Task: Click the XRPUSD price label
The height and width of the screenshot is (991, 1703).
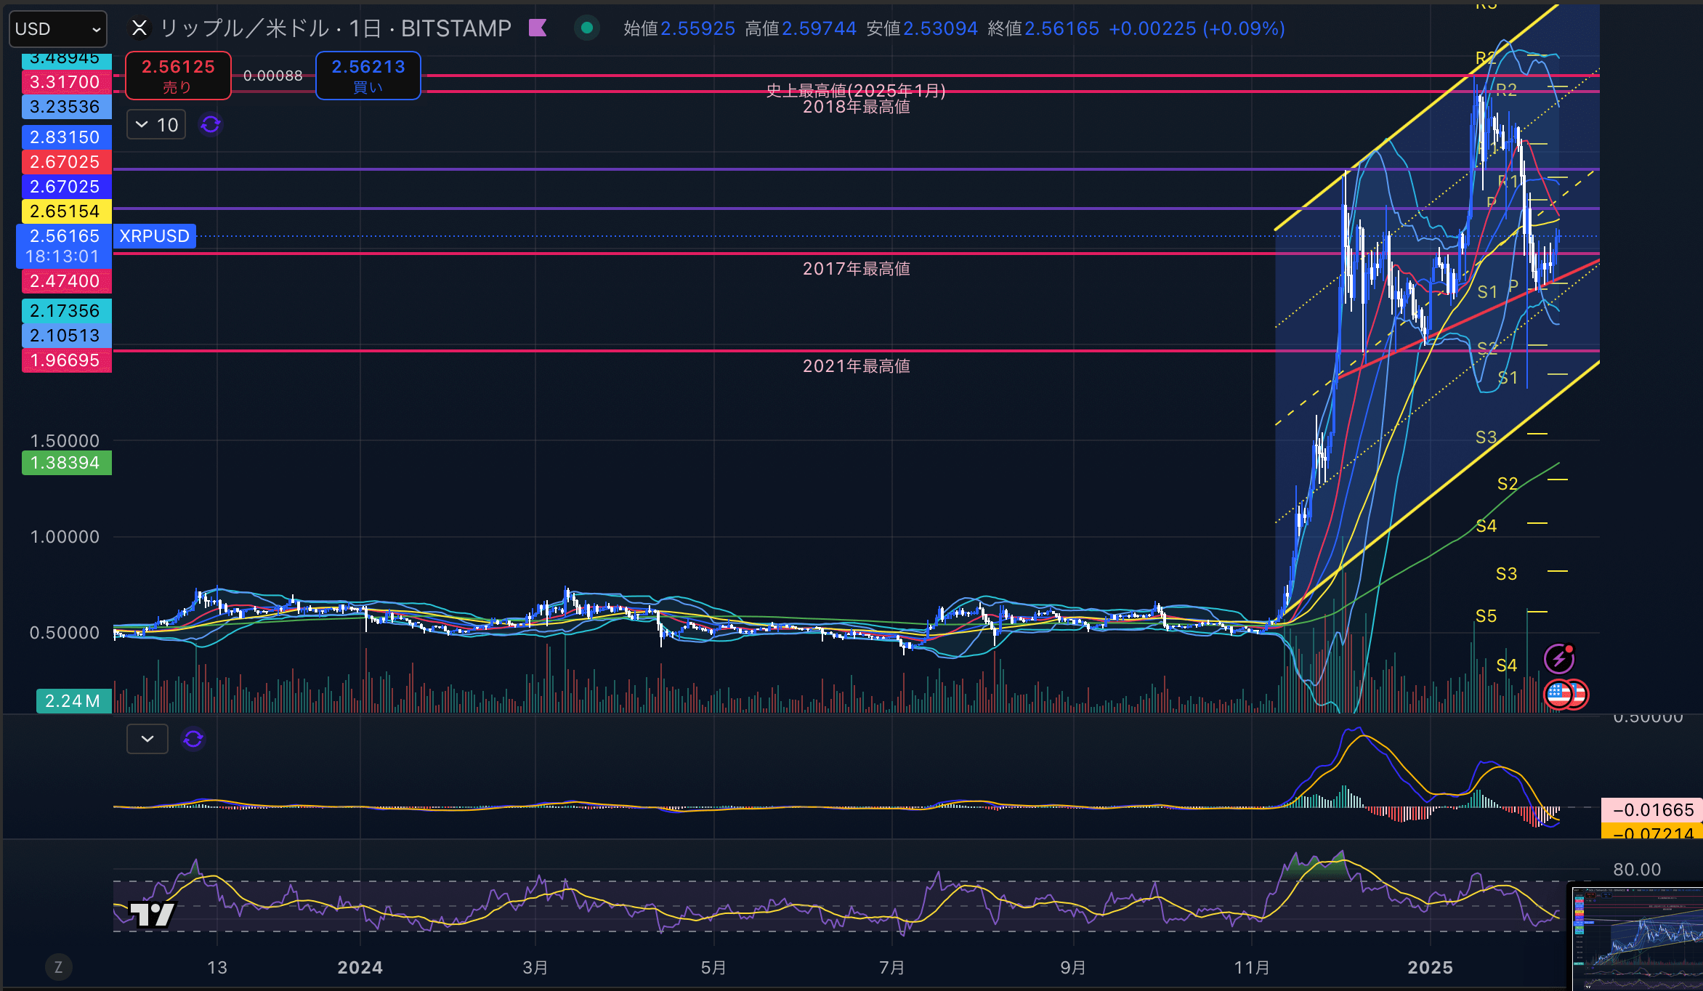Action: pos(154,236)
